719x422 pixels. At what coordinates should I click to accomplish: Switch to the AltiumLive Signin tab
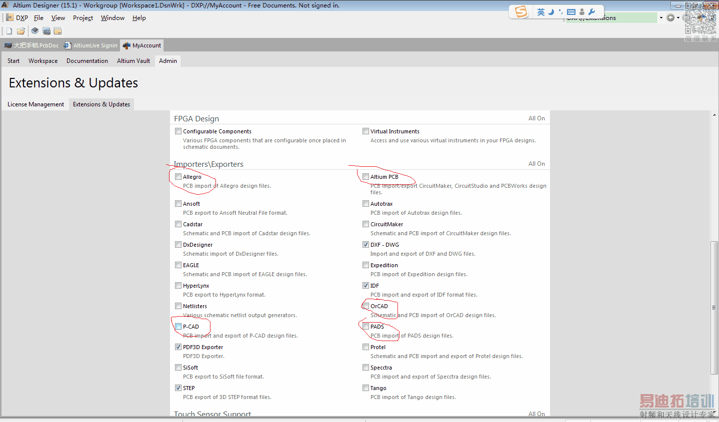click(90, 45)
